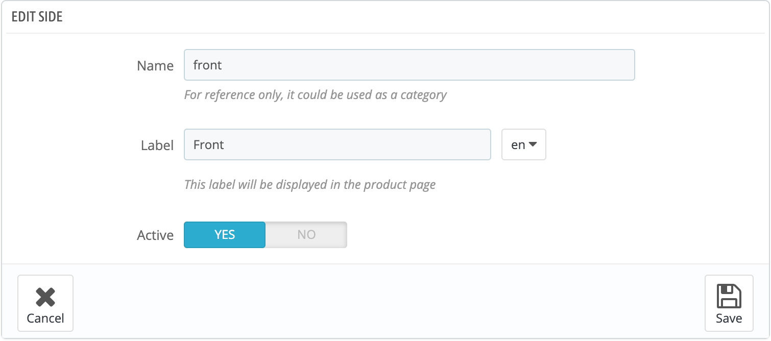Image resolution: width=771 pixels, height=341 pixels.
Task: Click the Save button label
Action: (x=729, y=319)
